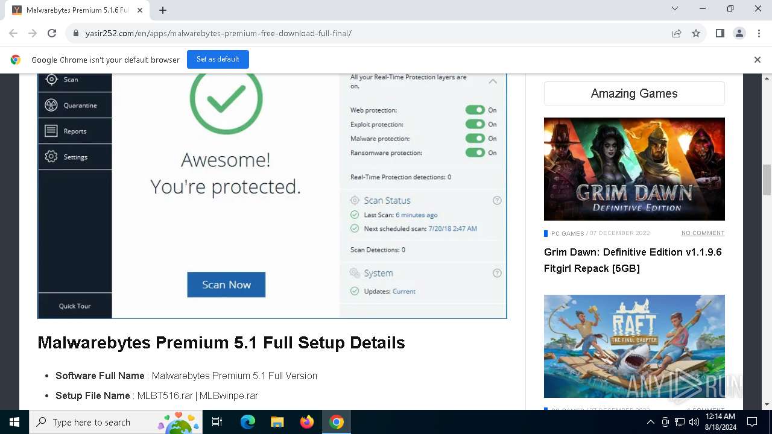Click Quick Tour at sidebar bottom

75,306
